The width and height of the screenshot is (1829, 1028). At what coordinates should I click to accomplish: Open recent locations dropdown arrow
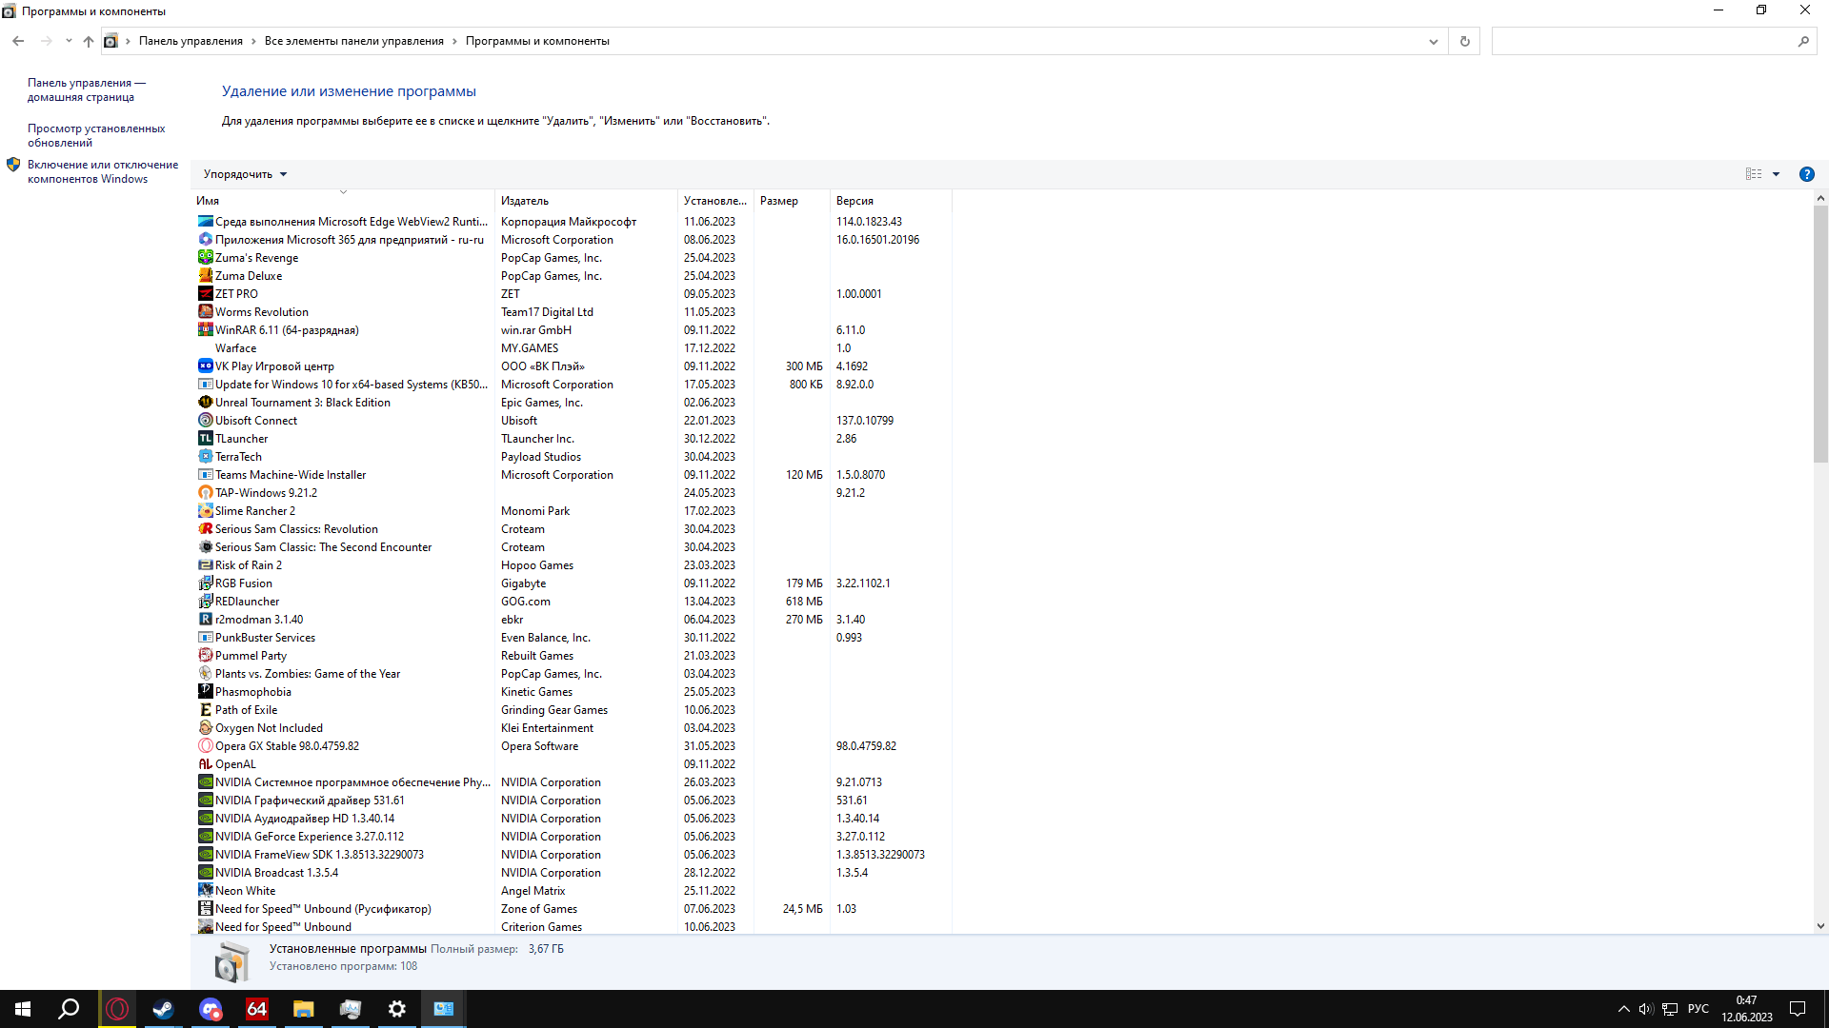[x=69, y=41]
